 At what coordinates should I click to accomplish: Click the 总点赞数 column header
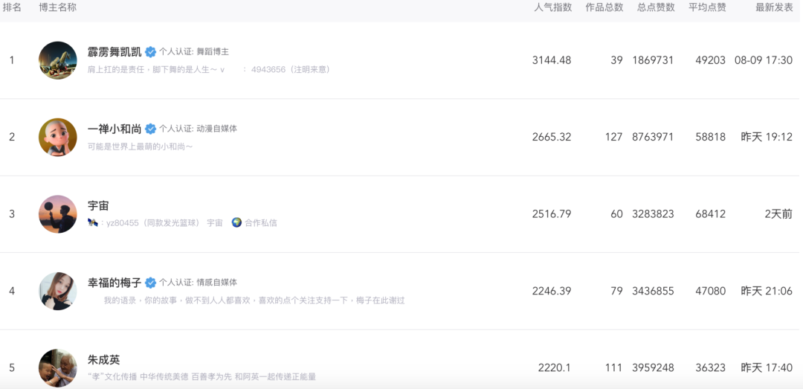656,7
